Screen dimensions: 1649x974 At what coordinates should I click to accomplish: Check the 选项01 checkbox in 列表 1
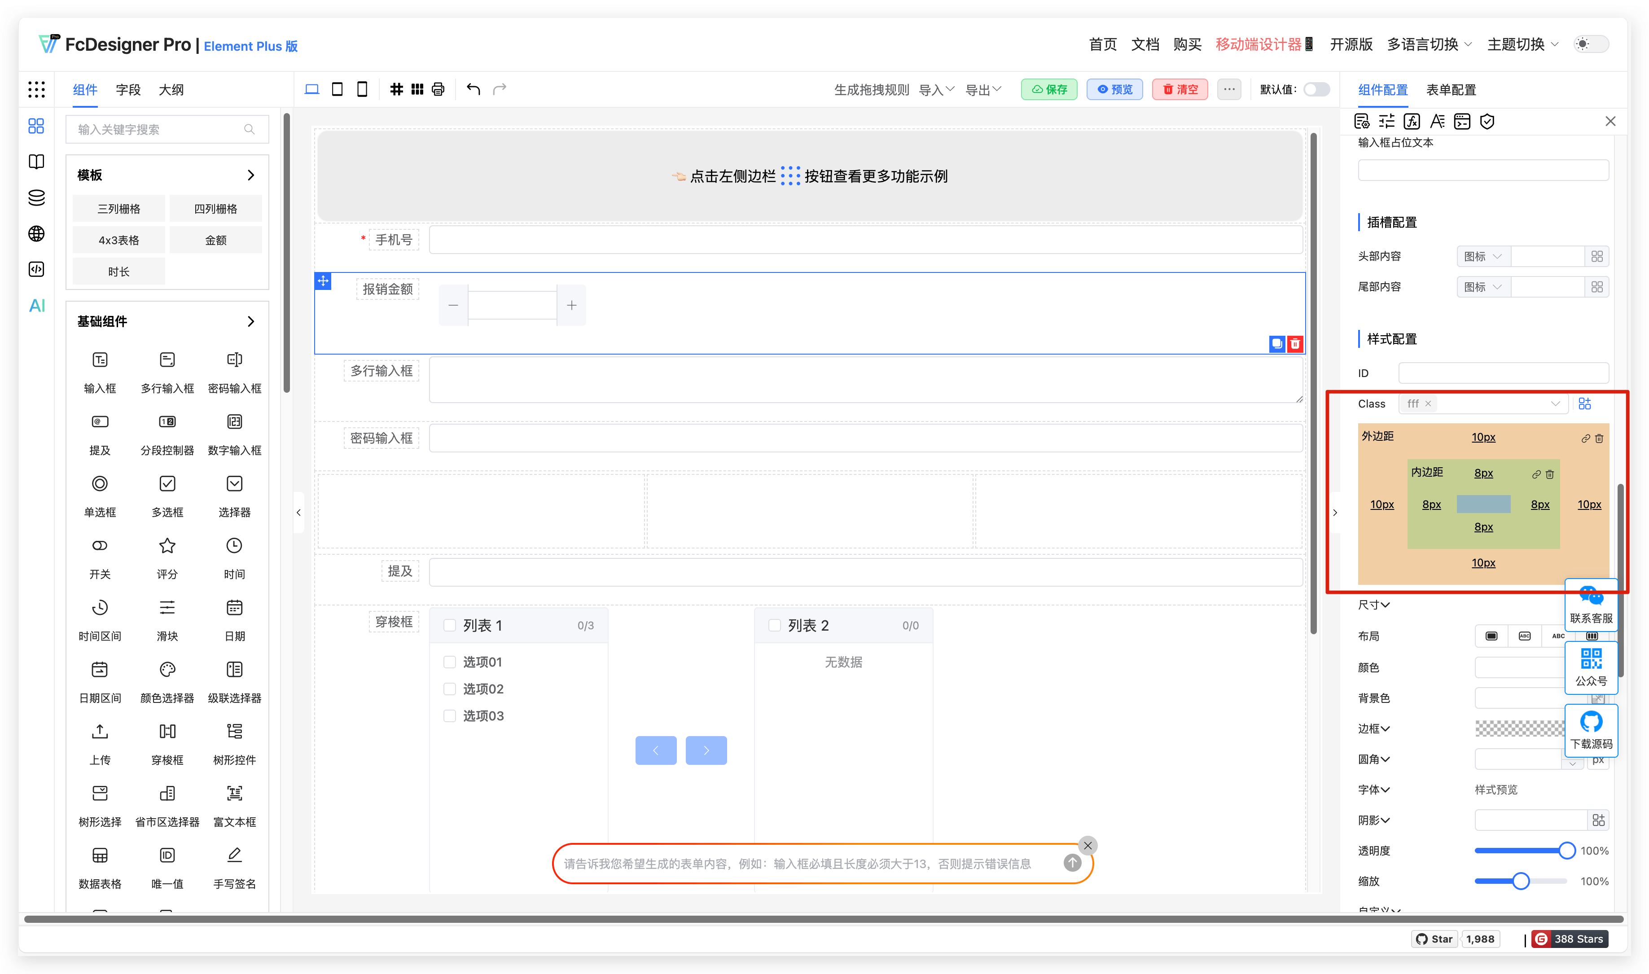[449, 662]
